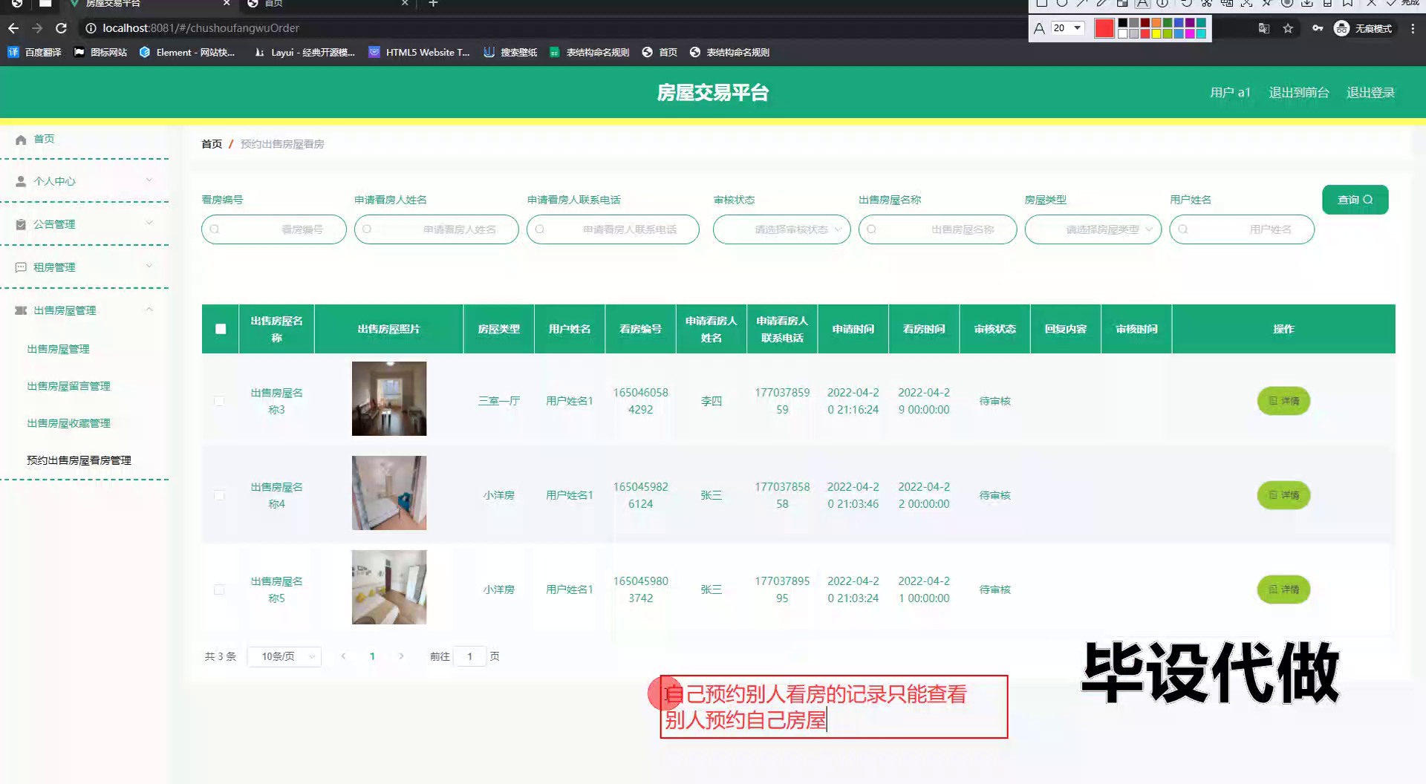Open the Layui bookmark
This screenshot has height=784, width=1426.
tap(305, 52)
